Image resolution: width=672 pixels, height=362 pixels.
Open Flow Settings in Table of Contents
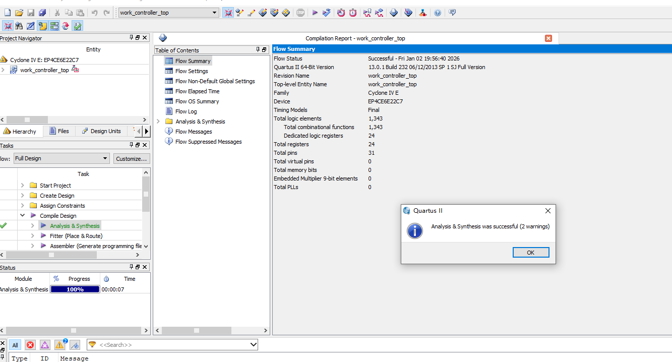(x=192, y=71)
